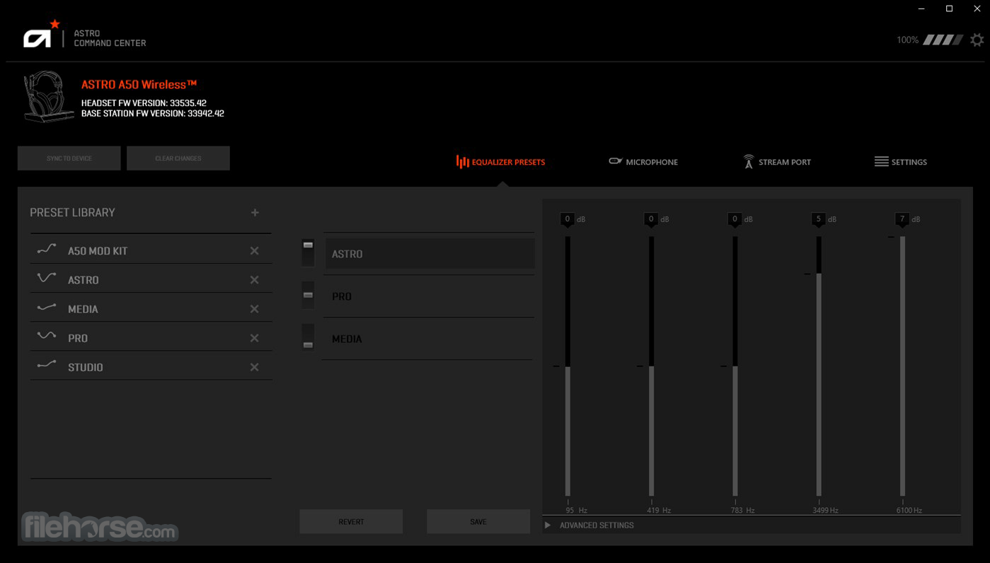Image resolution: width=990 pixels, height=563 pixels.
Task: Click the PRO preset curve icon in library
Action: 47,337
